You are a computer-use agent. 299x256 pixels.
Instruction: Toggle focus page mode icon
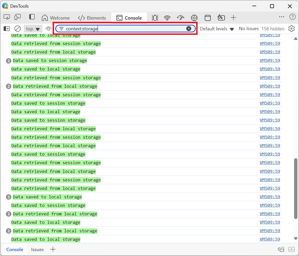(32, 17)
